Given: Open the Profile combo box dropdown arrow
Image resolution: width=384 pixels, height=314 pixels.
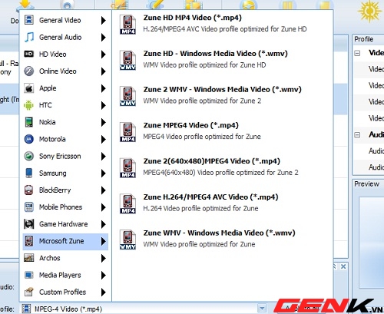Looking at the screenshot, I should (262, 308).
